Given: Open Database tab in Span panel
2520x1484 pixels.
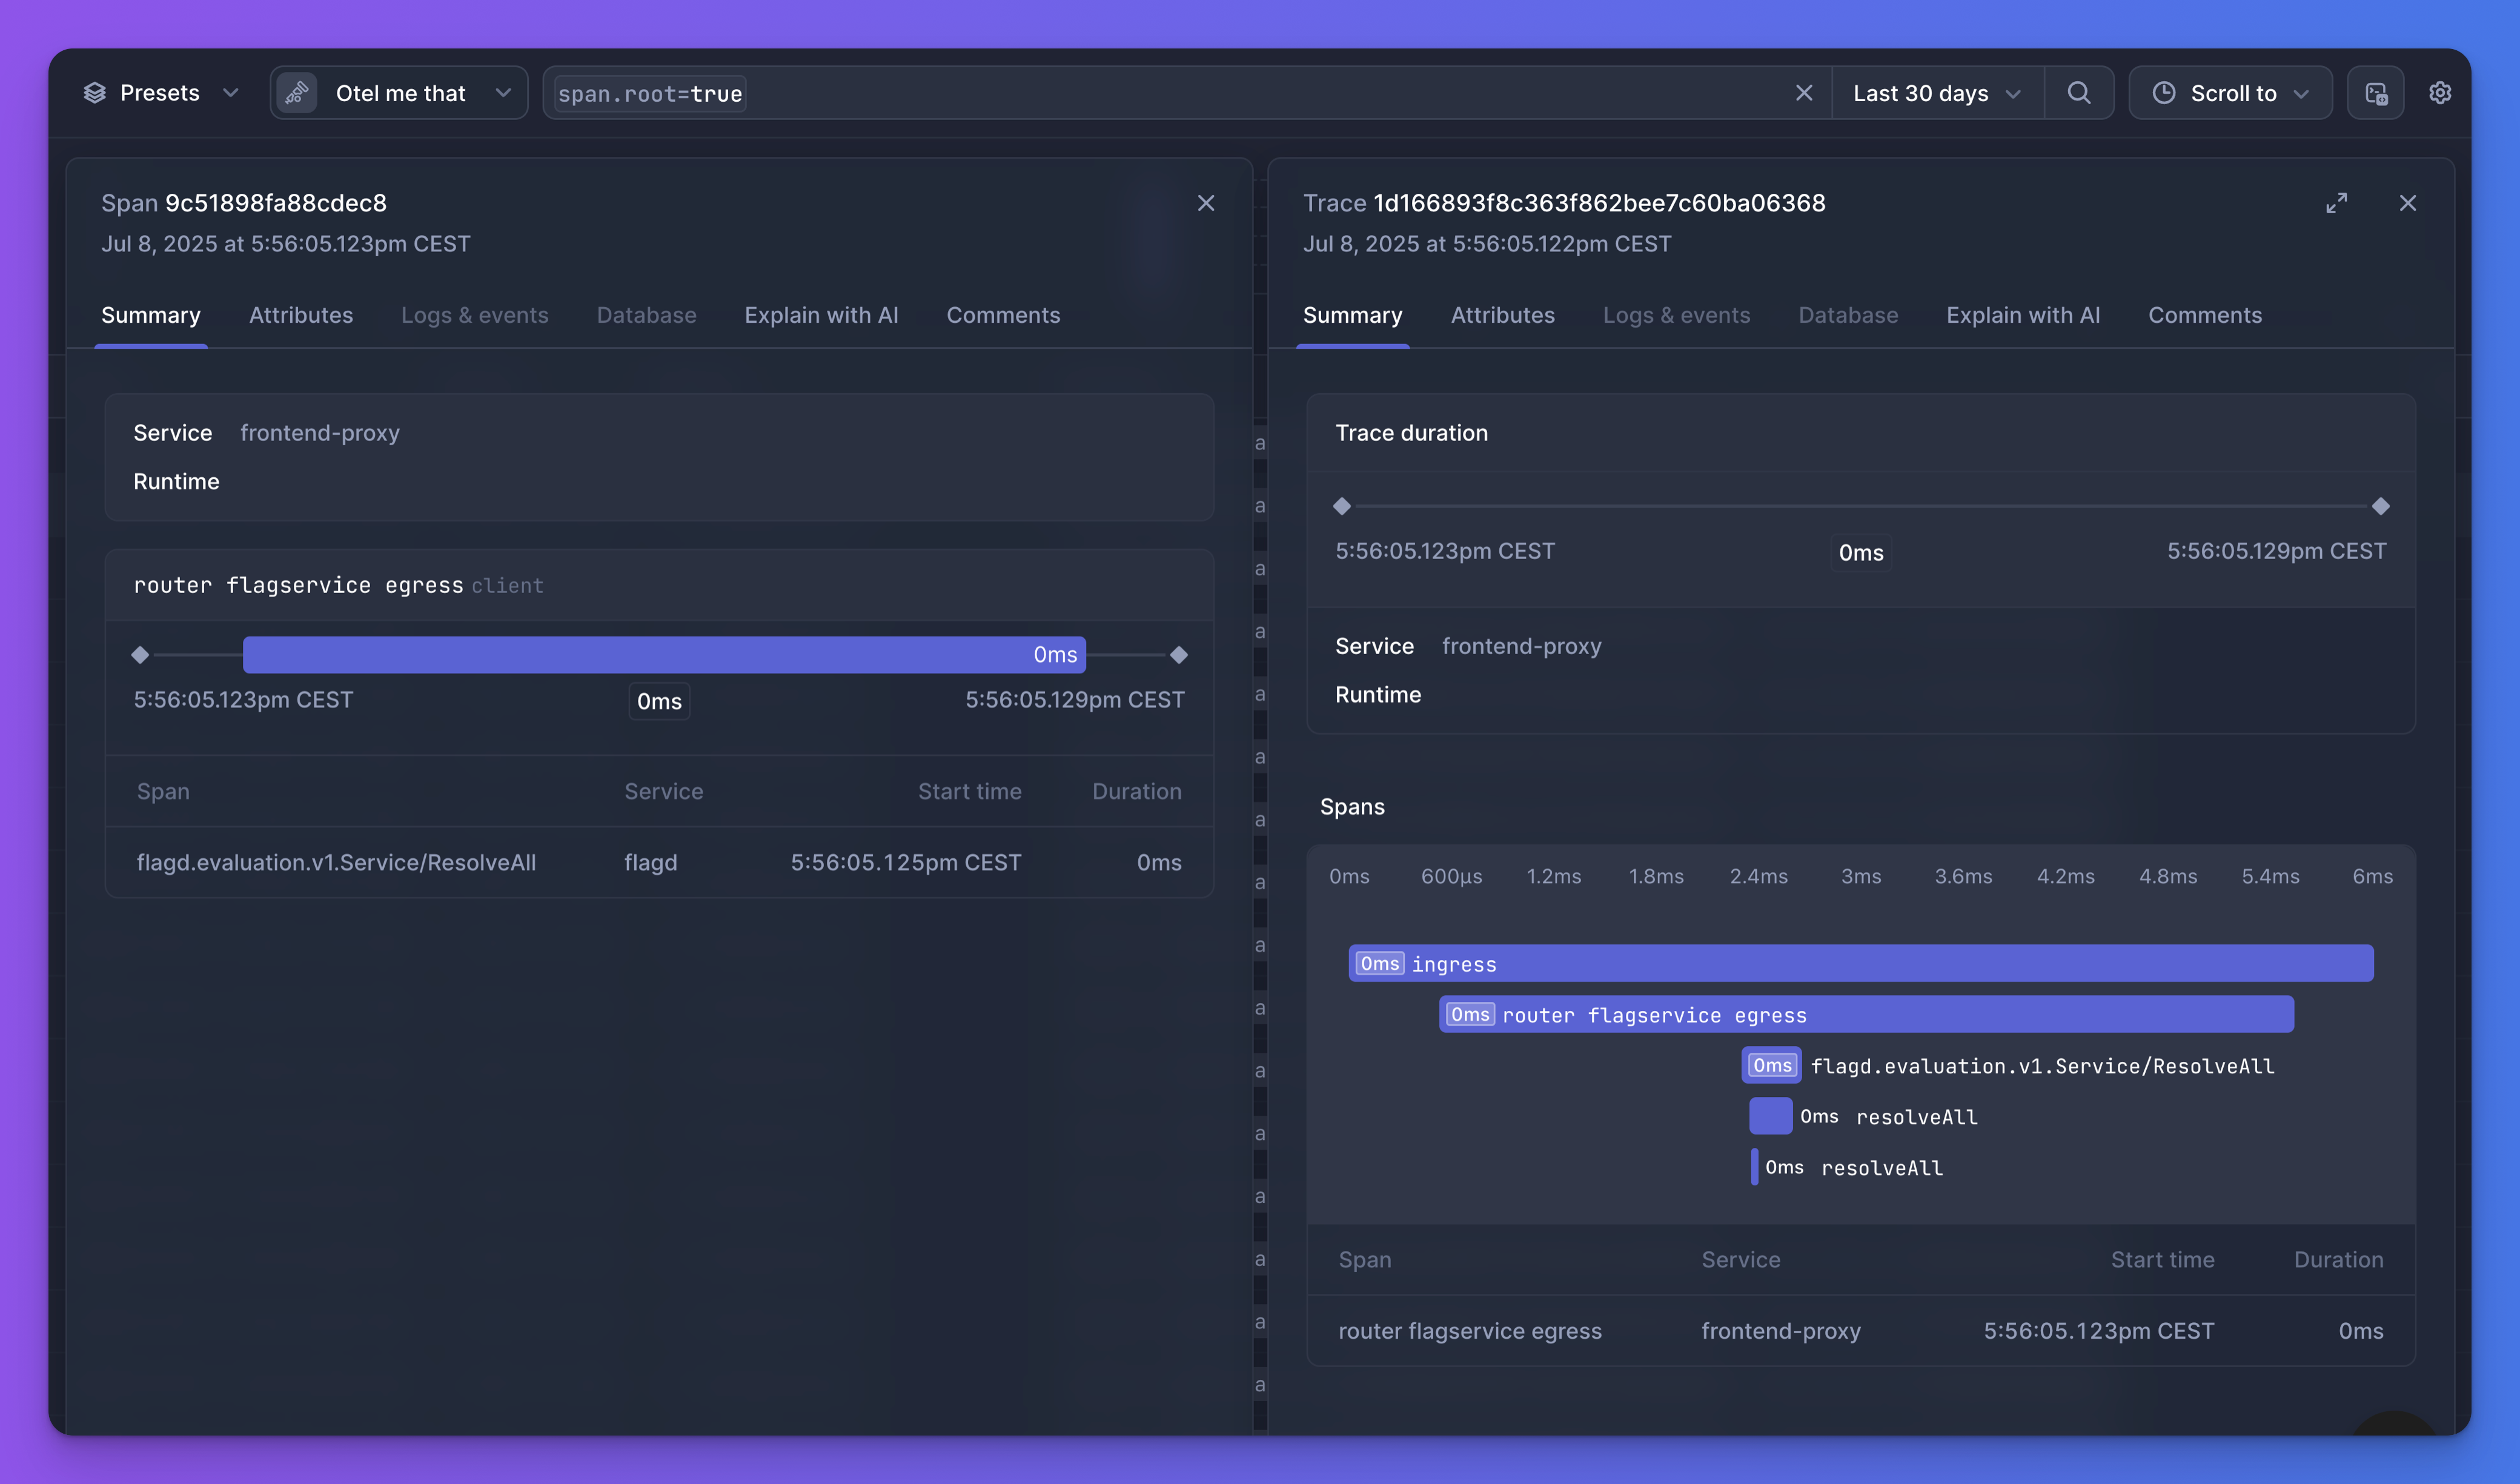Looking at the screenshot, I should tap(647, 315).
